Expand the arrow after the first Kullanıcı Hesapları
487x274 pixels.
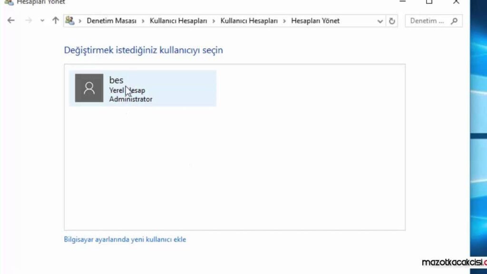[x=215, y=20]
